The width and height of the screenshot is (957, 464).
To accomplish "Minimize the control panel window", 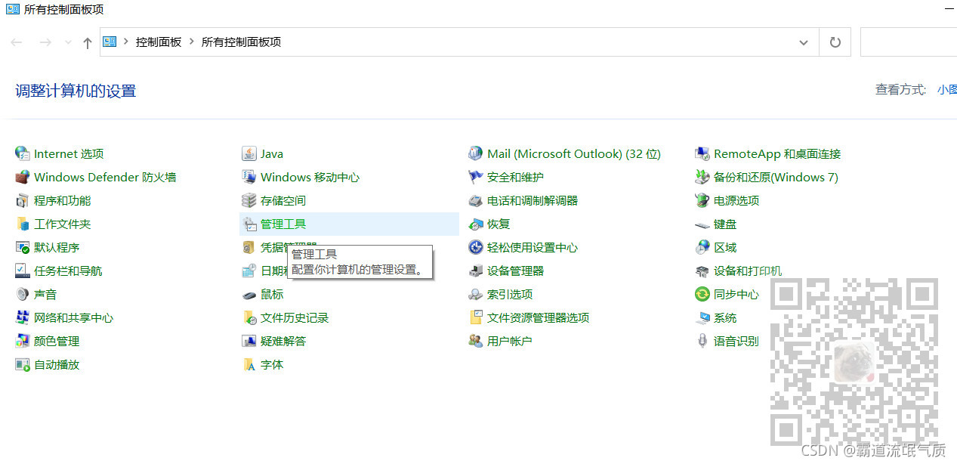I will (x=949, y=8).
